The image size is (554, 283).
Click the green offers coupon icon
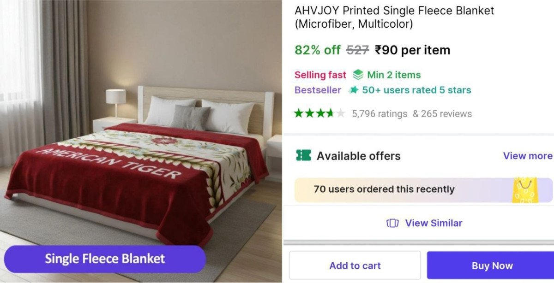303,156
